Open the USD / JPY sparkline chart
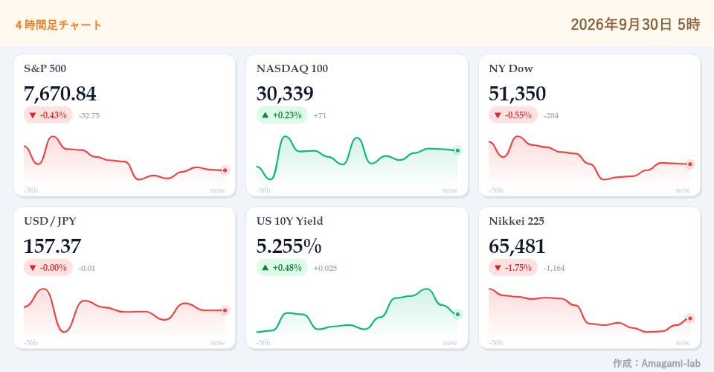 click(124, 312)
